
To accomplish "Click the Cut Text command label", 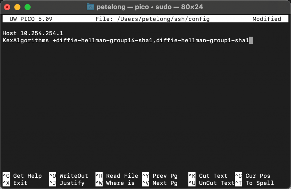I will tap(213, 176).
